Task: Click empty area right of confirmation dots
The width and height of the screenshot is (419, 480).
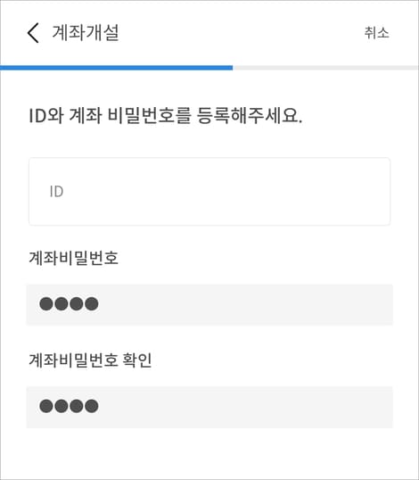Action: coord(244,407)
